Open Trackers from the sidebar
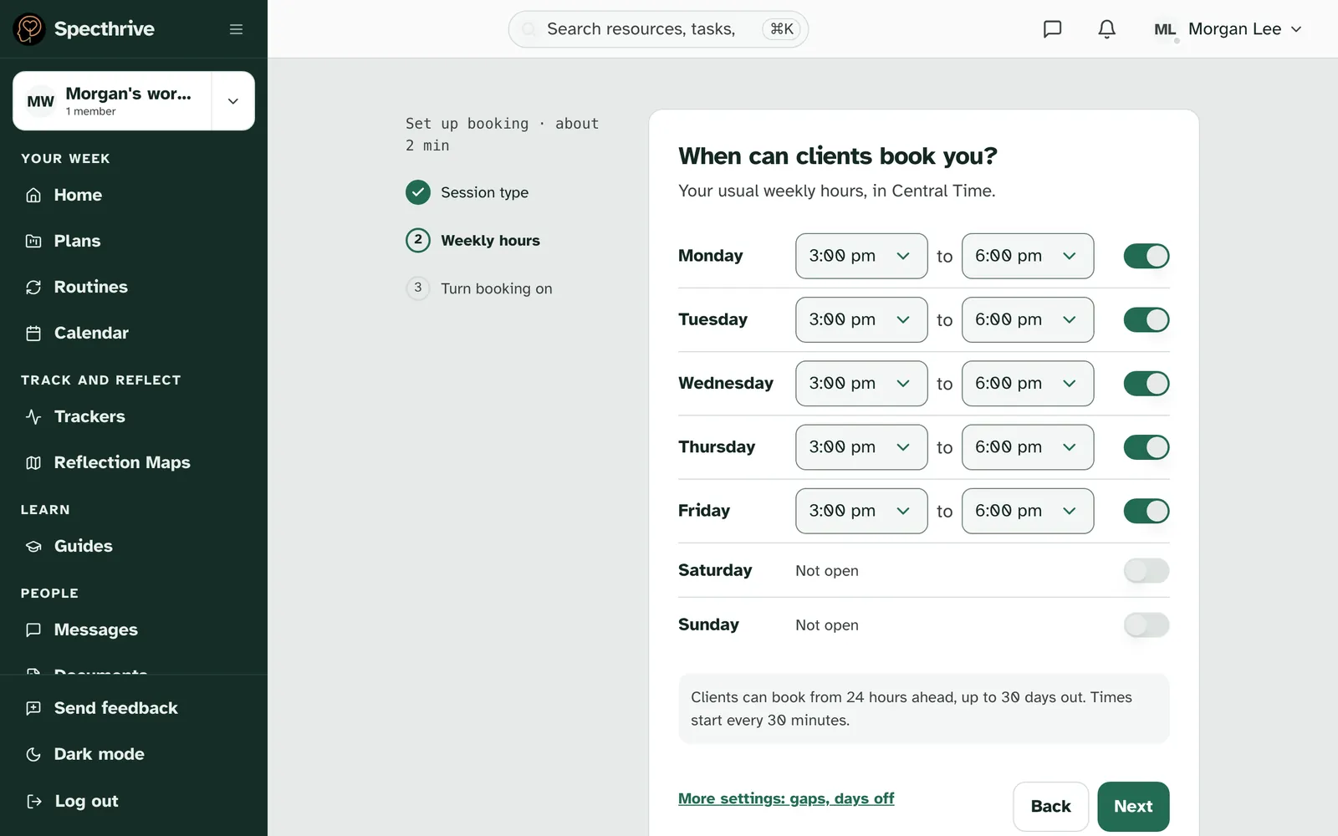 click(134, 416)
